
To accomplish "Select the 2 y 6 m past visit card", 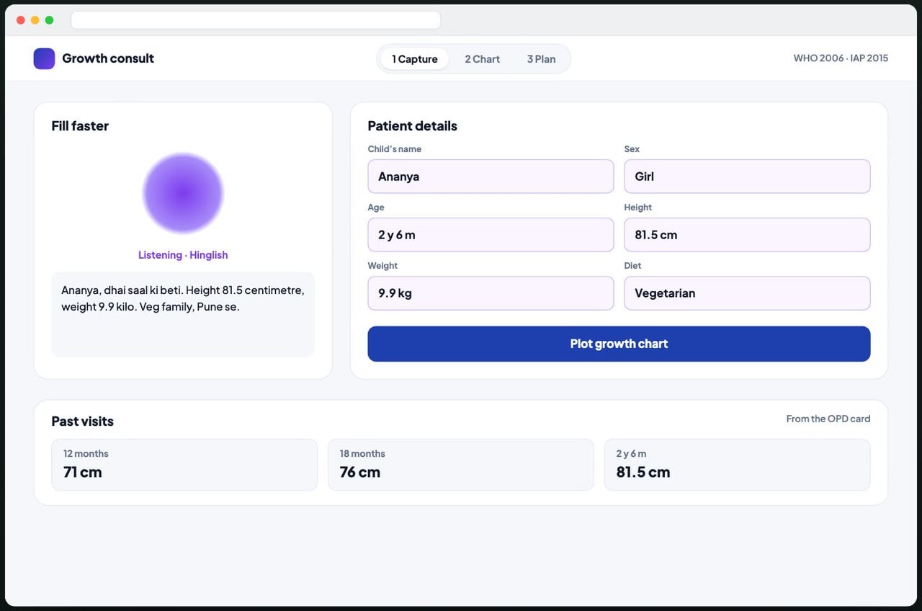I will point(738,465).
